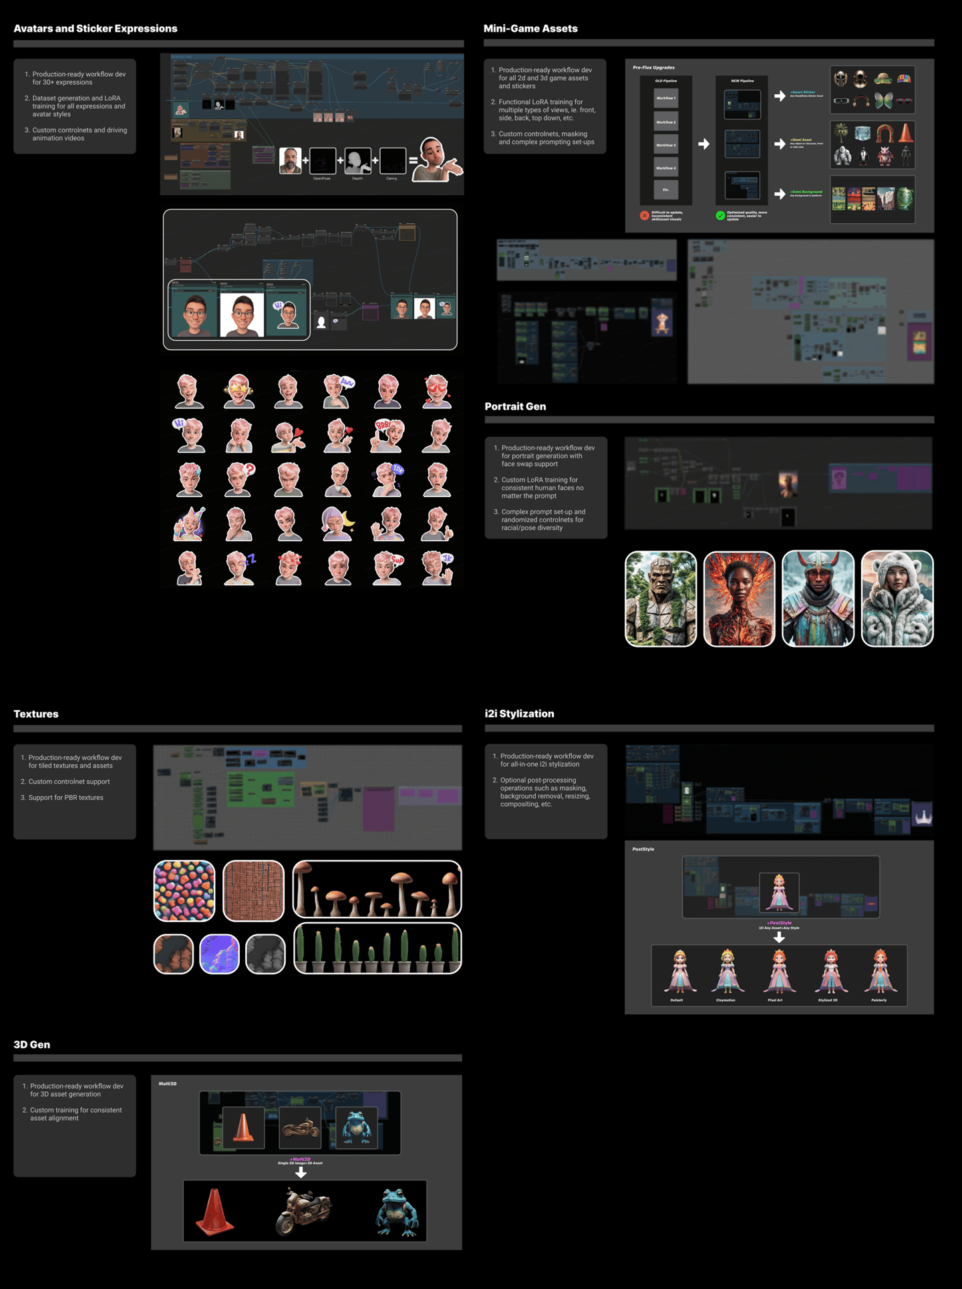Open the Depth map control image
This screenshot has height=1289, width=962.
click(357, 161)
